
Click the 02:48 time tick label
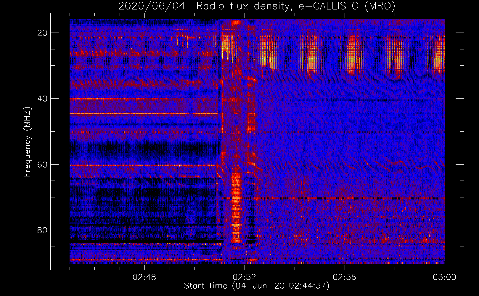pyautogui.click(x=144, y=277)
